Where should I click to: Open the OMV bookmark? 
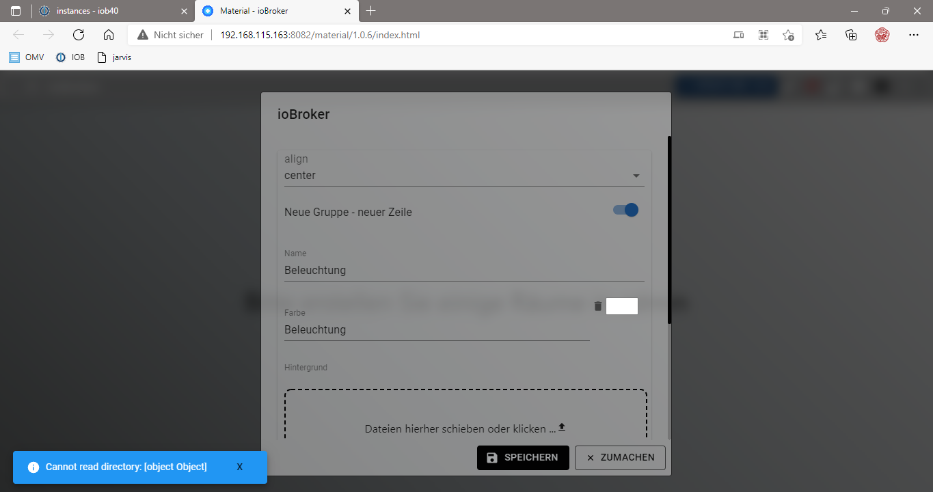click(27, 57)
